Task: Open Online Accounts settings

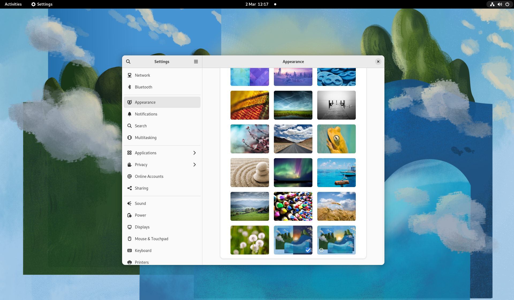Action: [162, 176]
